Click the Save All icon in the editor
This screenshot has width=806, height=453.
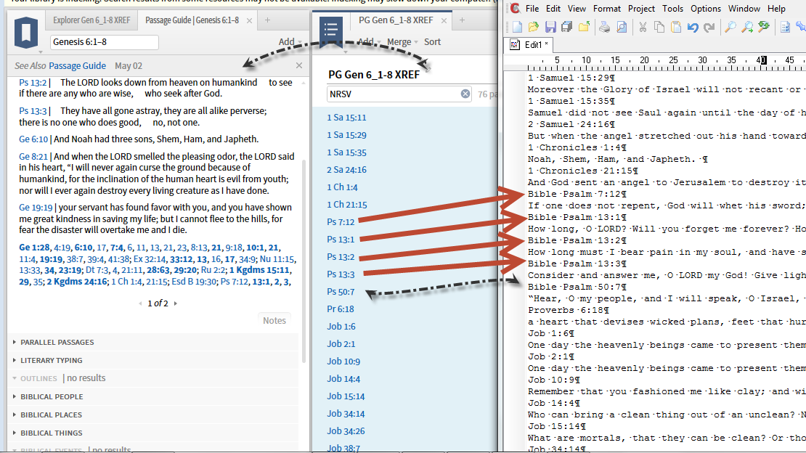click(567, 27)
